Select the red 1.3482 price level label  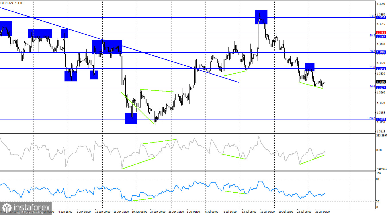[381, 33]
